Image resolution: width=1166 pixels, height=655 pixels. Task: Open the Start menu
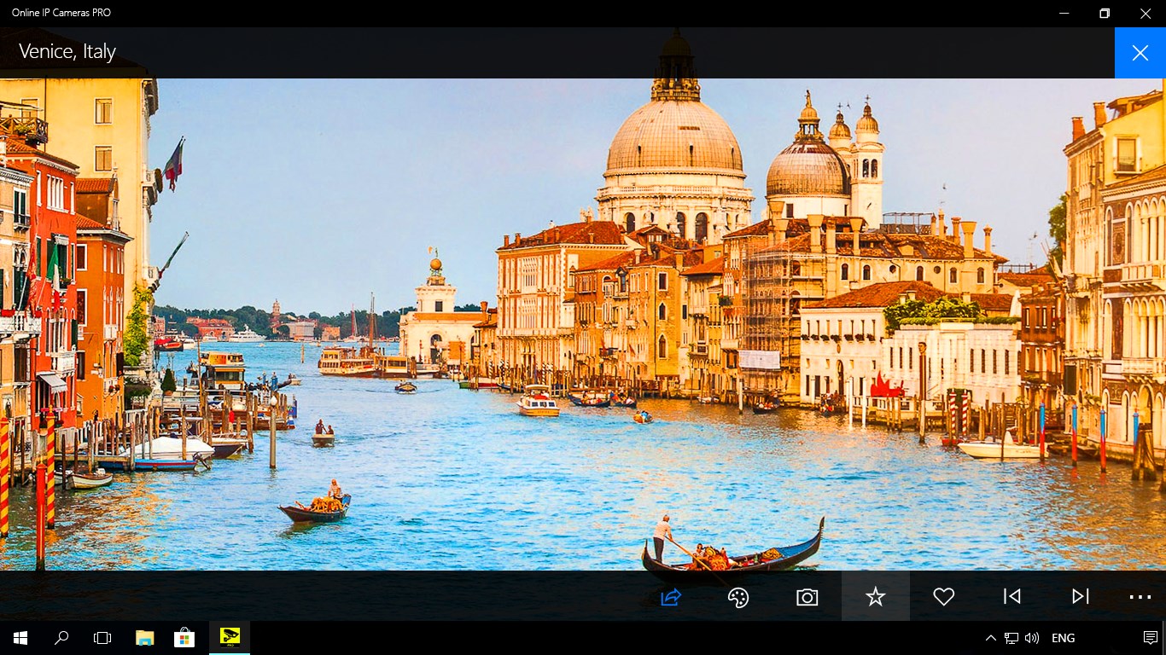click(x=20, y=637)
